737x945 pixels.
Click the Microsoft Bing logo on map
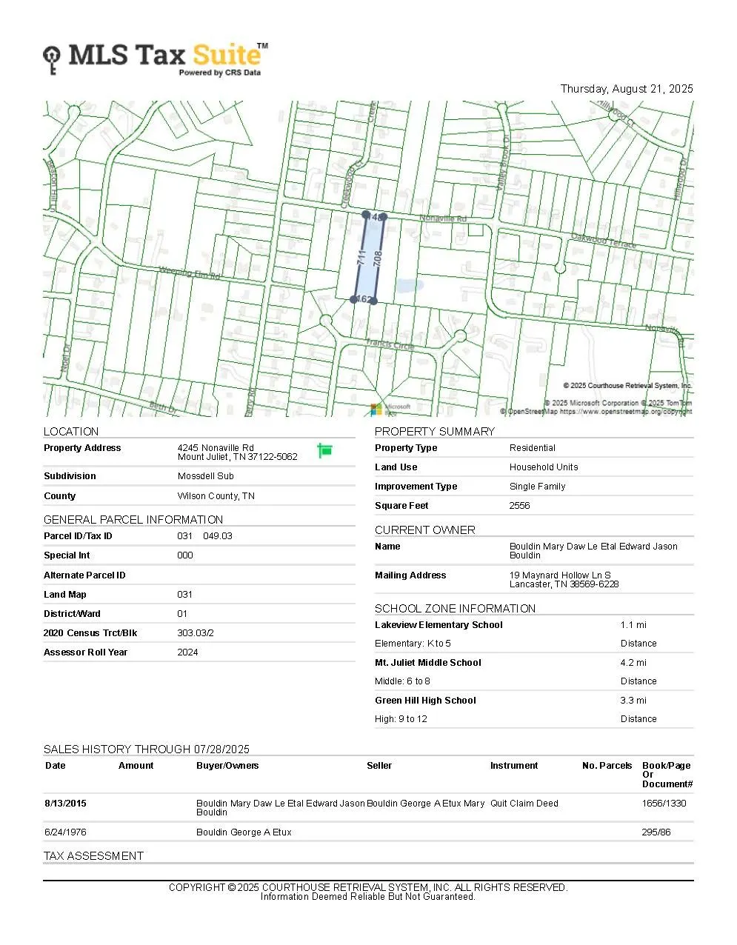390,409
